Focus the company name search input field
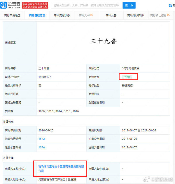175x184 pixels. pos(87,5)
